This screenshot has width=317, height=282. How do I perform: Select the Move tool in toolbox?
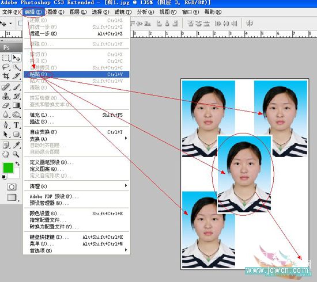pyautogui.click(x=16, y=58)
